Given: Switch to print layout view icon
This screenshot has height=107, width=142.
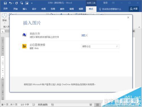Looking at the screenshot, I should pyautogui.click(x=97, y=105).
